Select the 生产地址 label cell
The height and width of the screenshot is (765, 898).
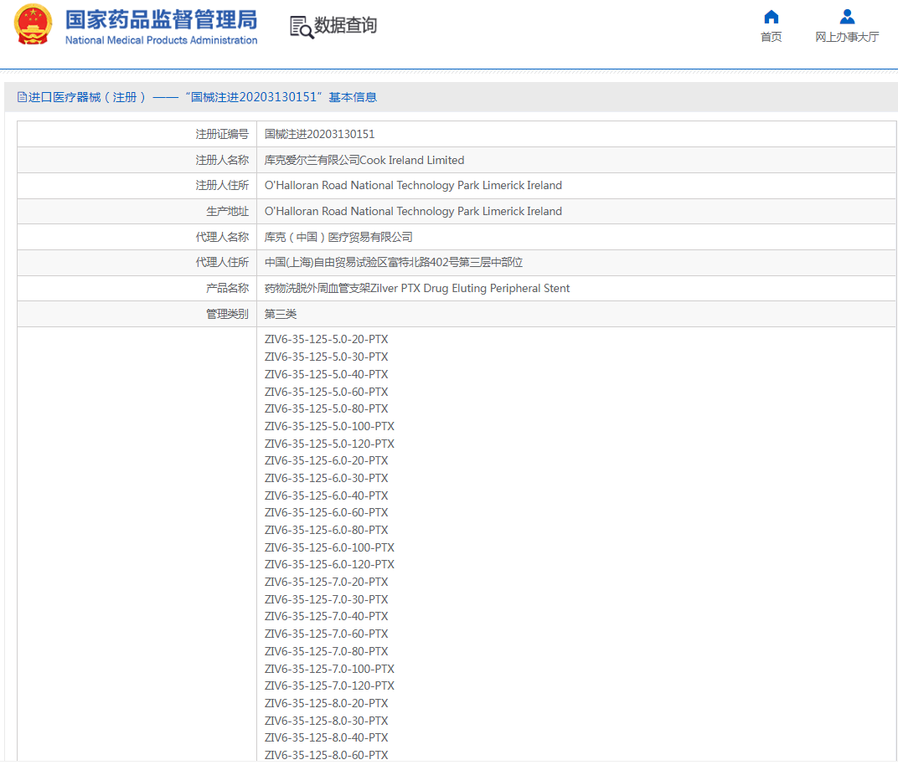click(137, 211)
